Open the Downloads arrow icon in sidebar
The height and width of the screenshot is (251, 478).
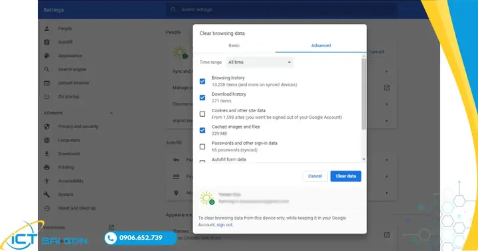[x=46, y=153]
